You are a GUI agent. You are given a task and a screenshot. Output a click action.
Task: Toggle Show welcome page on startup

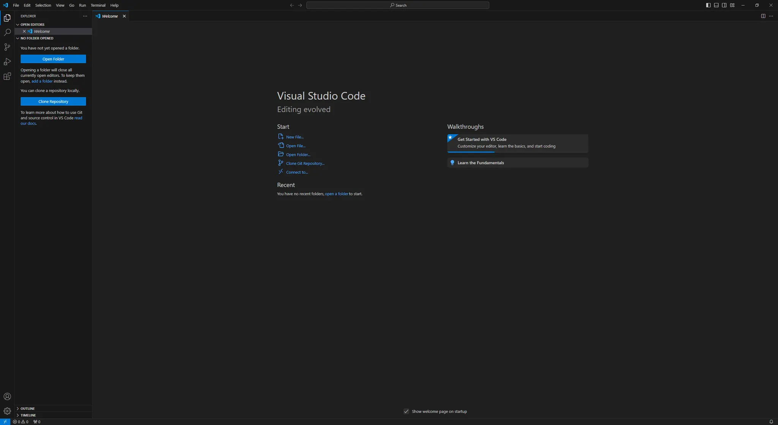tap(406, 411)
